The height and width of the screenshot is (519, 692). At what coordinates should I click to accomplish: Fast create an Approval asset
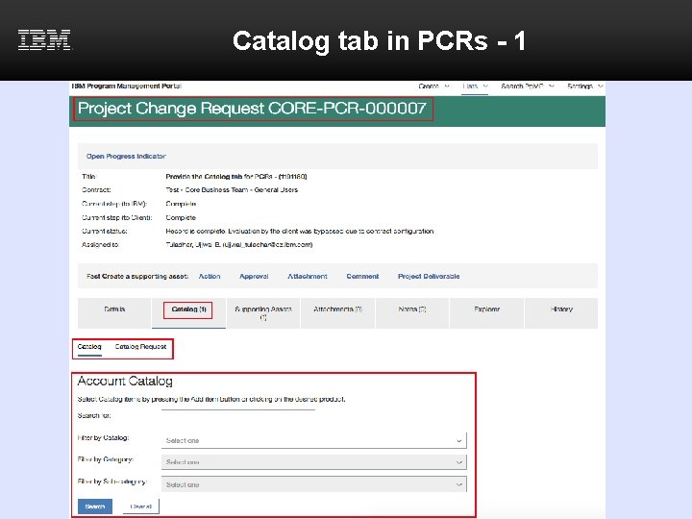[254, 276]
